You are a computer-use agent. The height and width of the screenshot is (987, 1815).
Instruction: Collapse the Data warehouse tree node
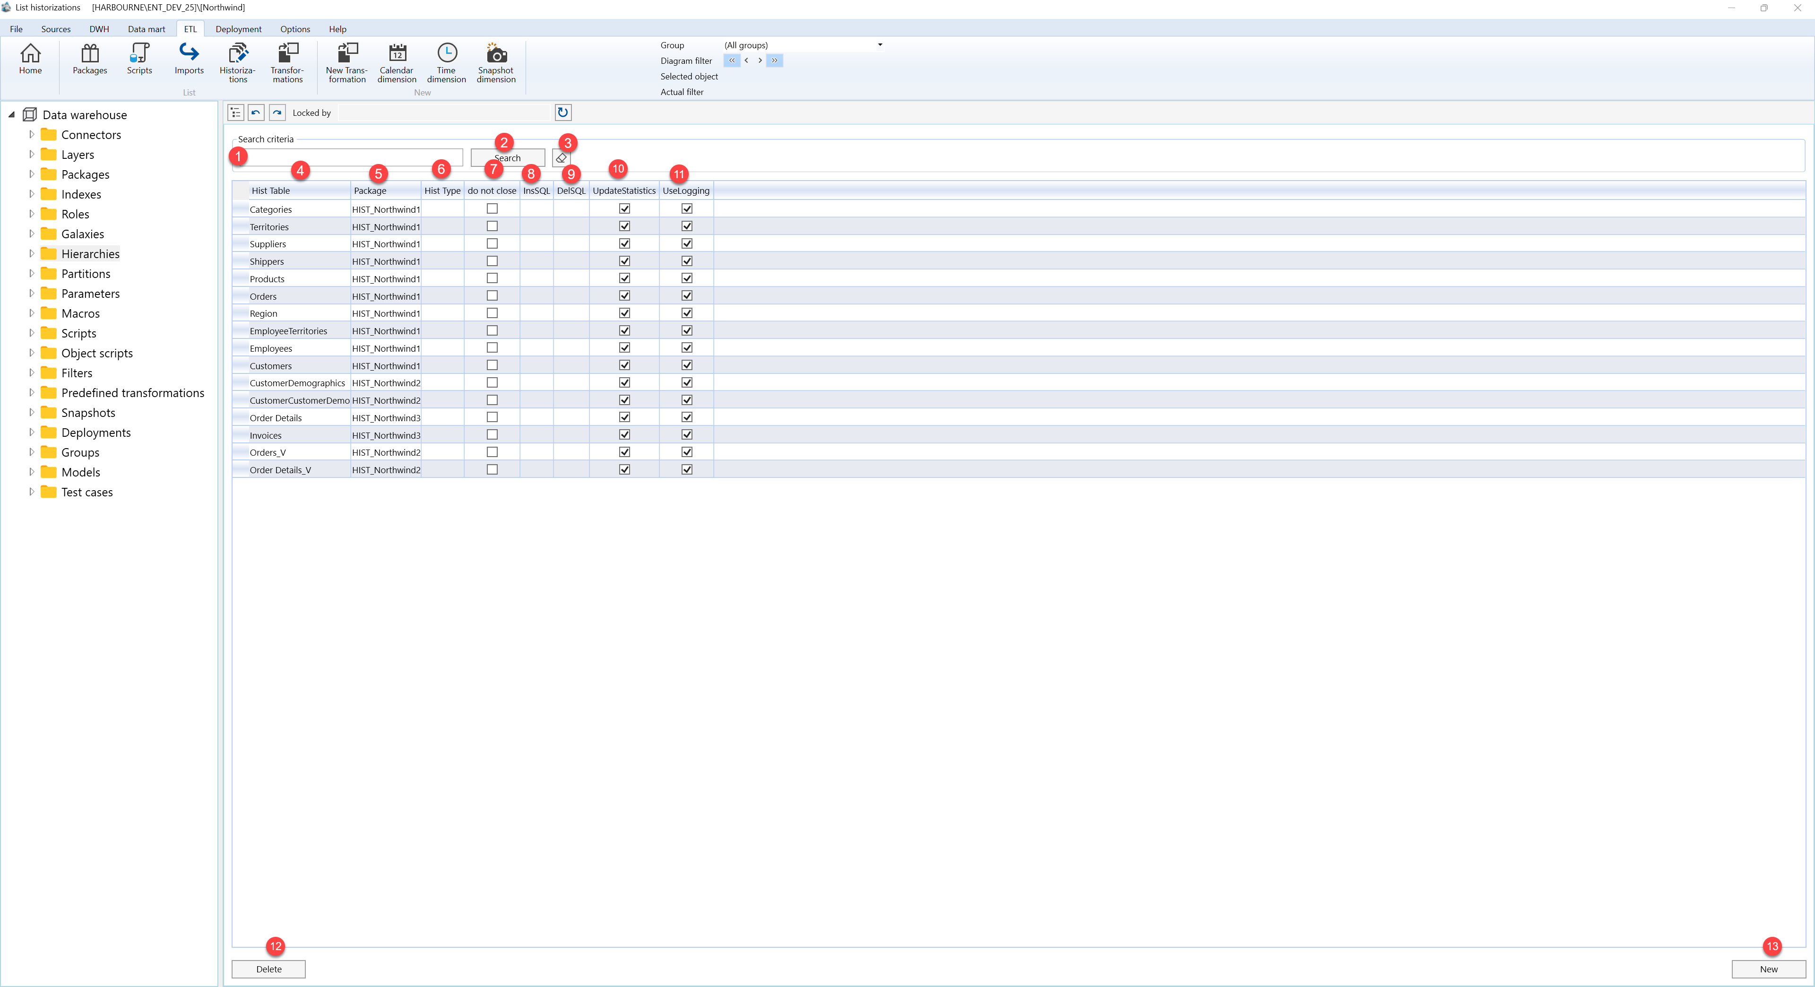point(11,115)
